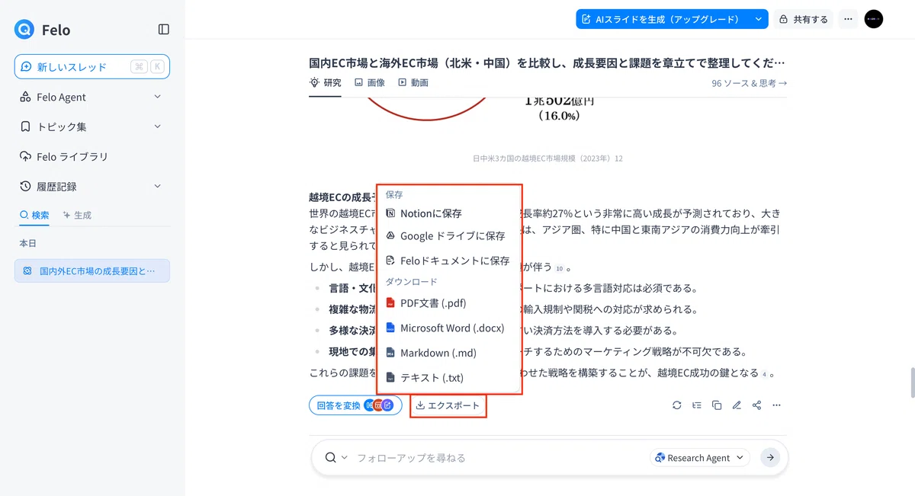
Task: Expand the 履歴記録 section
Action: click(x=92, y=186)
